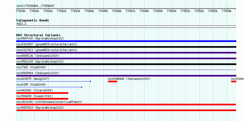244x121 pixels.
Task: Click the black nsv4342697 variant bar
Action: click(x=126, y=47)
